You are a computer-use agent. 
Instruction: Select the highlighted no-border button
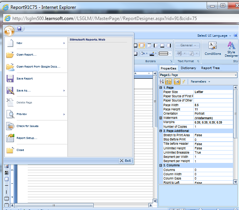pyautogui.click(x=142, y=46)
